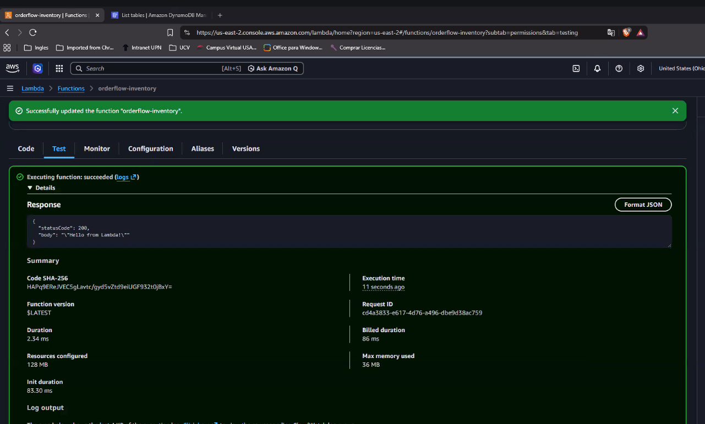Open a new browser tab with plus icon
This screenshot has height=424, width=705.
point(220,15)
